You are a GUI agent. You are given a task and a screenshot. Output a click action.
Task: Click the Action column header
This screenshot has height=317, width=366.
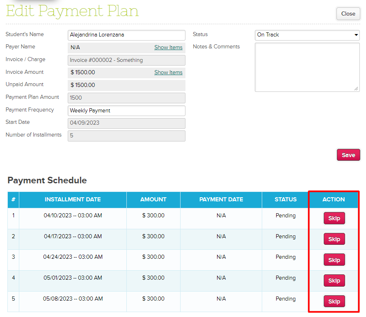(x=334, y=200)
